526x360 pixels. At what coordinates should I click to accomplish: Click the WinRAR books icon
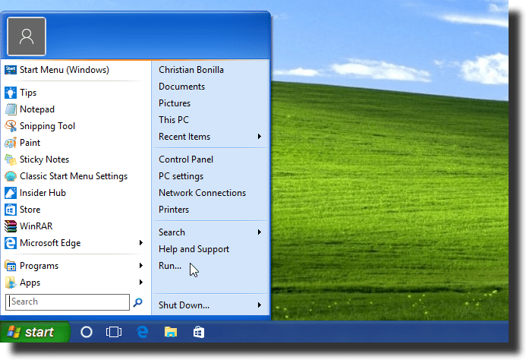tap(11, 226)
